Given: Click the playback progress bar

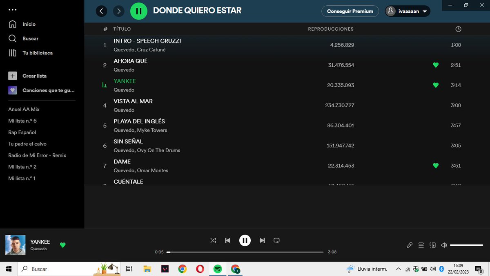Looking at the screenshot, I should pos(245,252).
